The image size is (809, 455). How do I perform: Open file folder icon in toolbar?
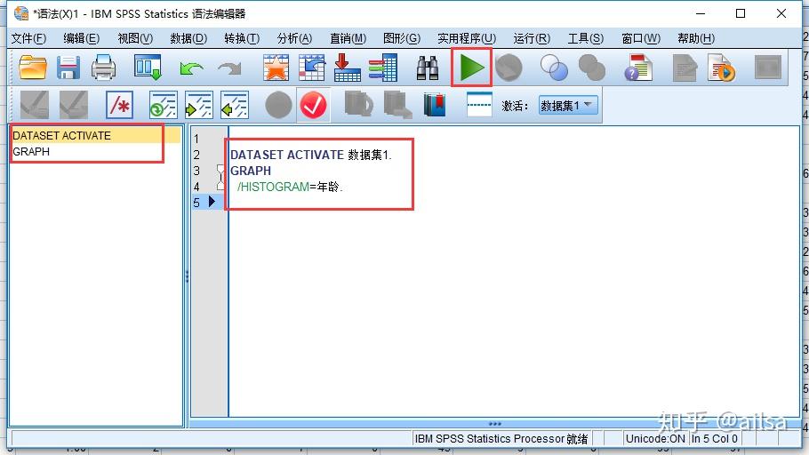coord(33,68)
